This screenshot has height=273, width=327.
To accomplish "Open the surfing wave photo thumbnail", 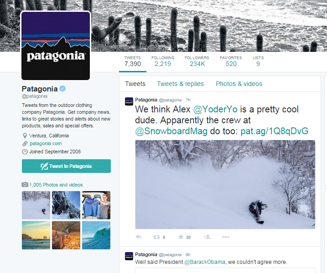I will point(96,235).
